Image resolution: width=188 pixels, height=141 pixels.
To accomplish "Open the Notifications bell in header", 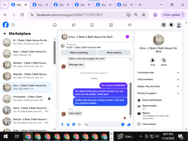I will pos(171,25).
